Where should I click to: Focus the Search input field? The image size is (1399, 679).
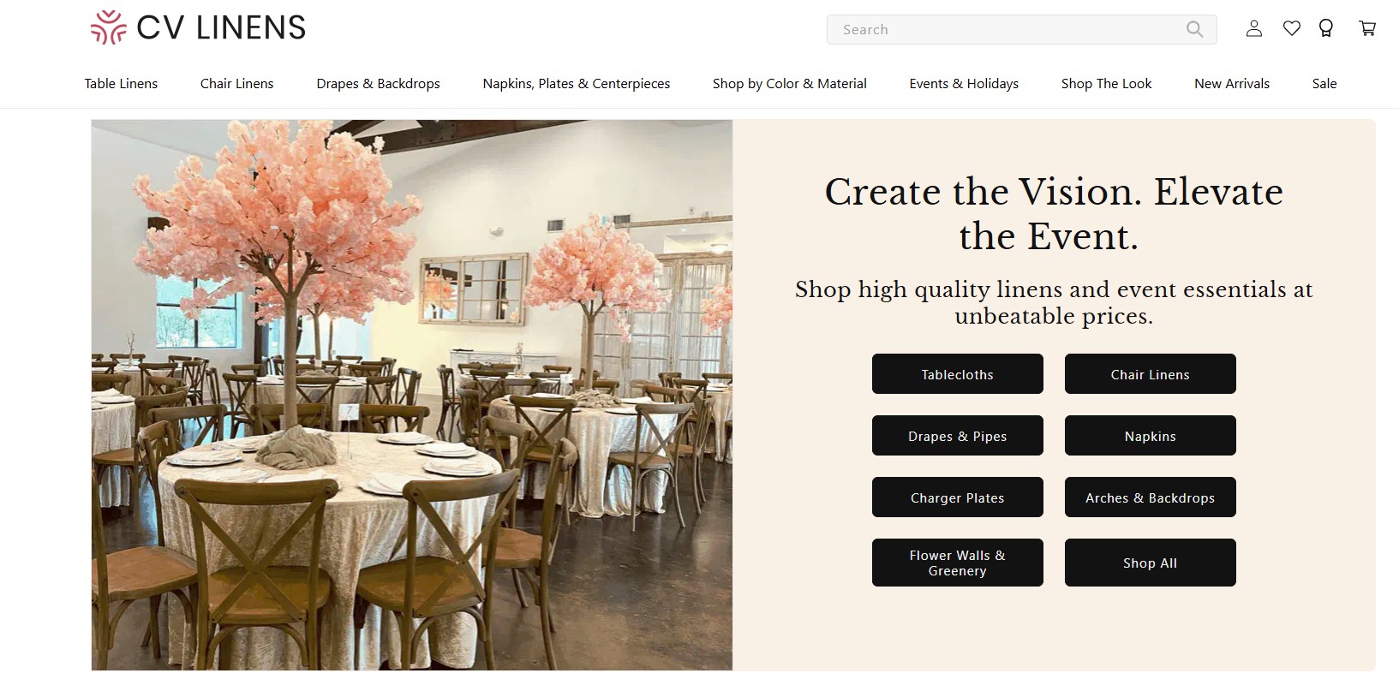[x=1007, y=29]
